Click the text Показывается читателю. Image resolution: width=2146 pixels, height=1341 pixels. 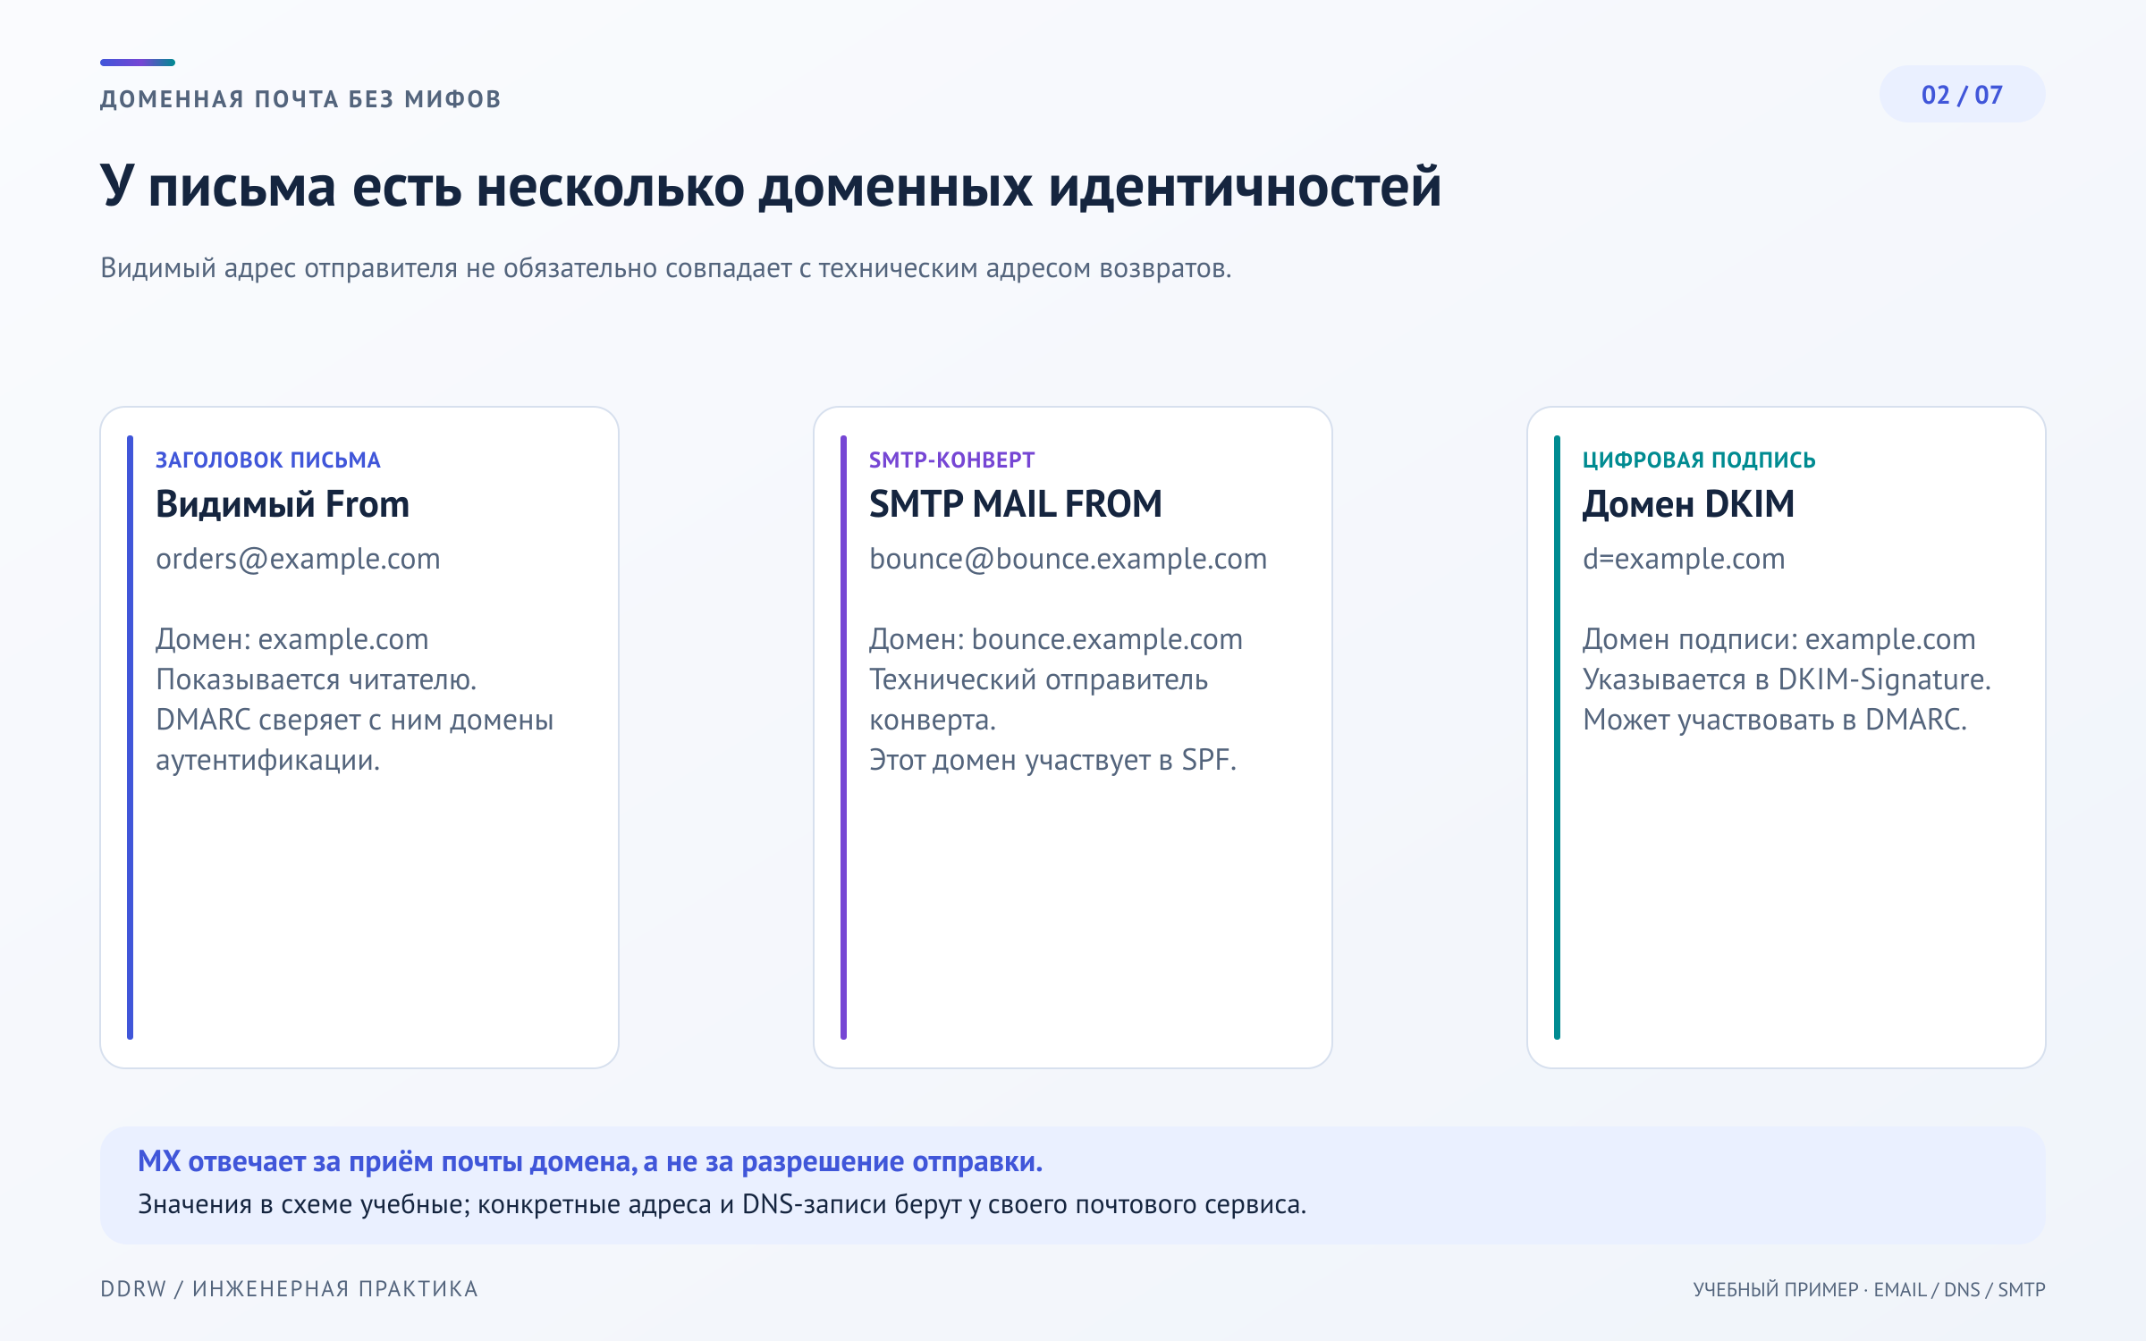pyautogui.click(x=317, y=679)
